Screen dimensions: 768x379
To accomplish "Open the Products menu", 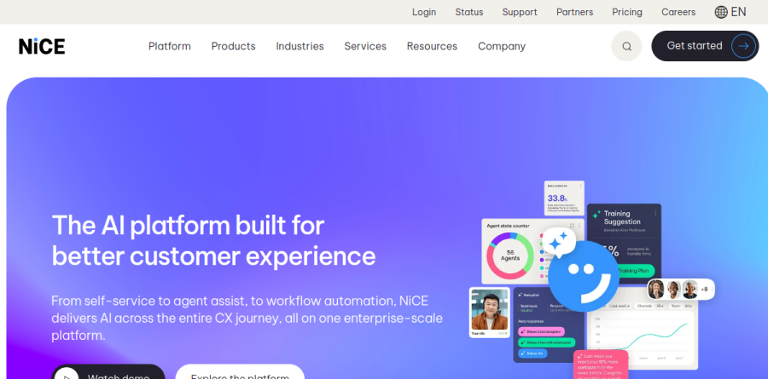I will coord(233,47).
